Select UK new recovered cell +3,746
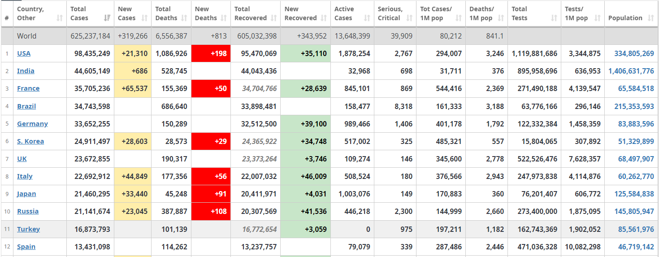Image resolution: width=659 pixels, height=257 pixels. (305, 159)
